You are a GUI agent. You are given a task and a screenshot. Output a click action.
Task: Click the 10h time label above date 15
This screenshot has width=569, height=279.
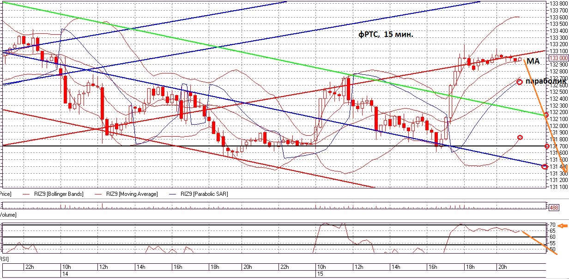[x=321, y=267]
